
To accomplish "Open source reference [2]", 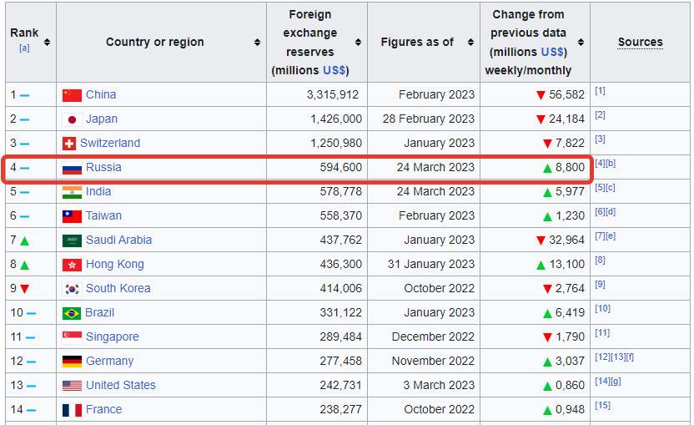I will click(x=601, y=115).
